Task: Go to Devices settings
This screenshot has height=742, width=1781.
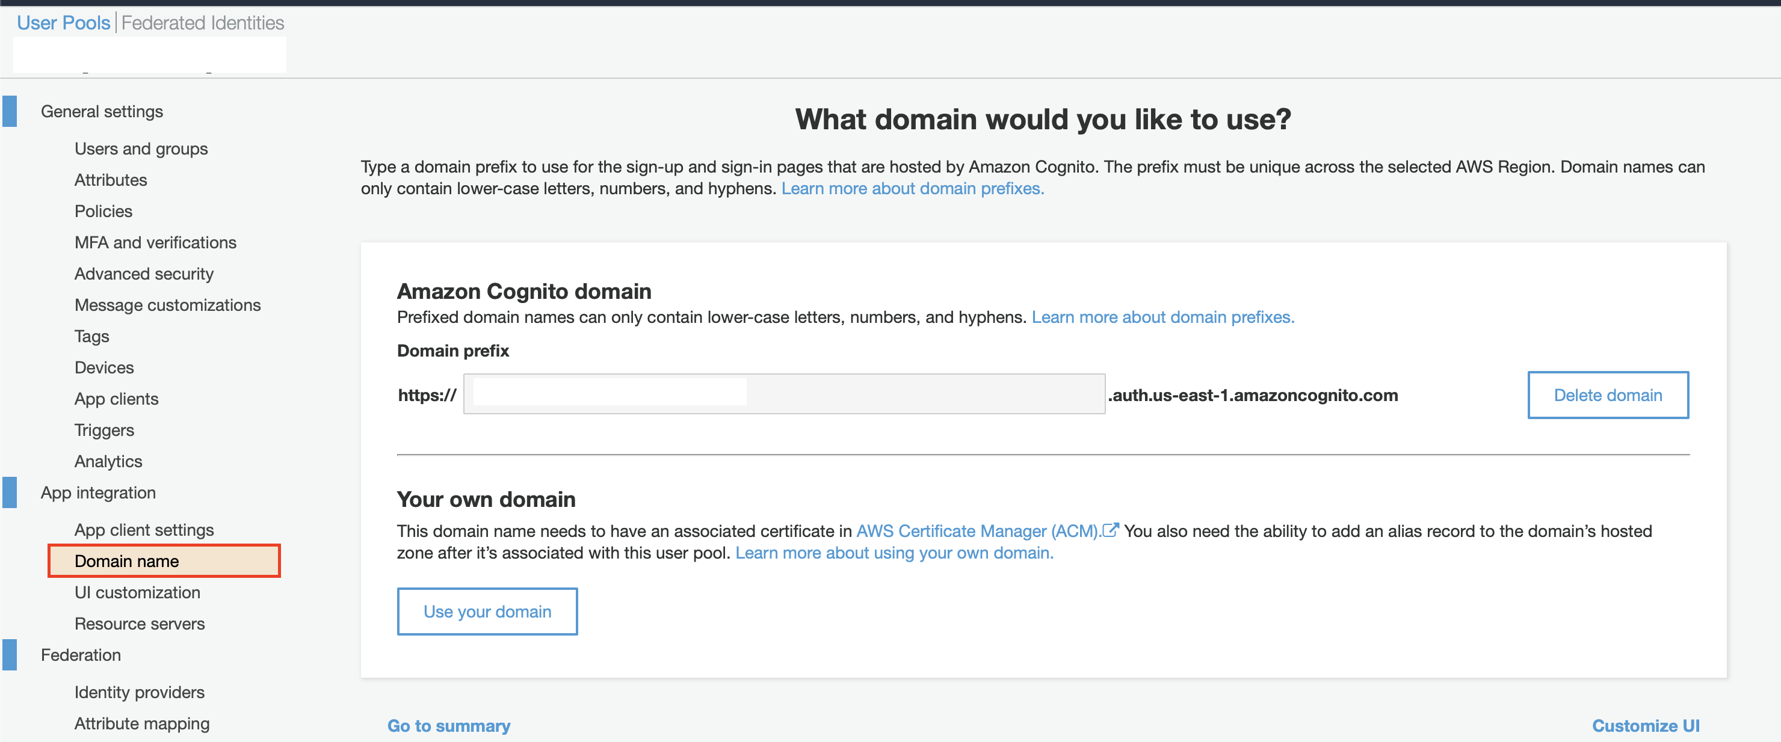Action: pyautogui.click(x=105, y=367)
